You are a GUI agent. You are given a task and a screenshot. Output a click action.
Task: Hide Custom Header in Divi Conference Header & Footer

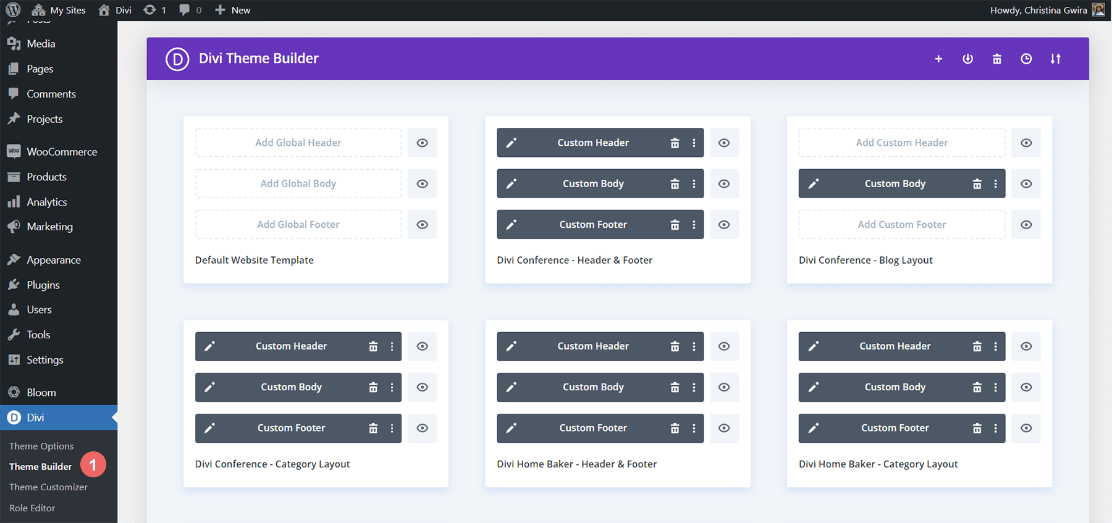click(724, 143)
